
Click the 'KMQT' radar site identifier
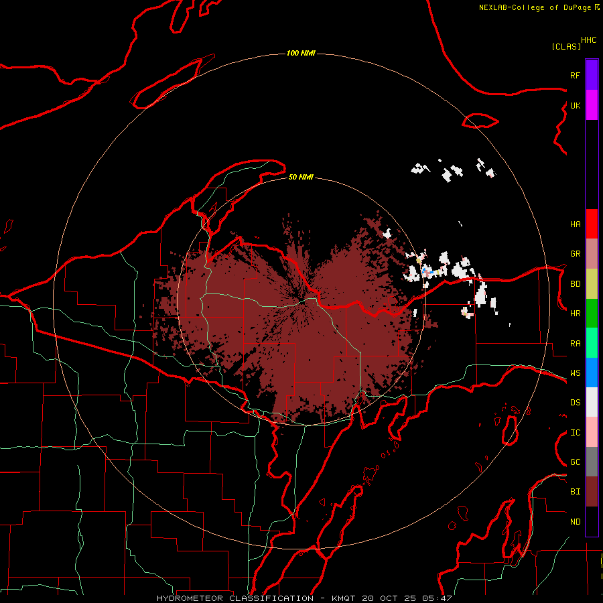click(x=344, y=598)
